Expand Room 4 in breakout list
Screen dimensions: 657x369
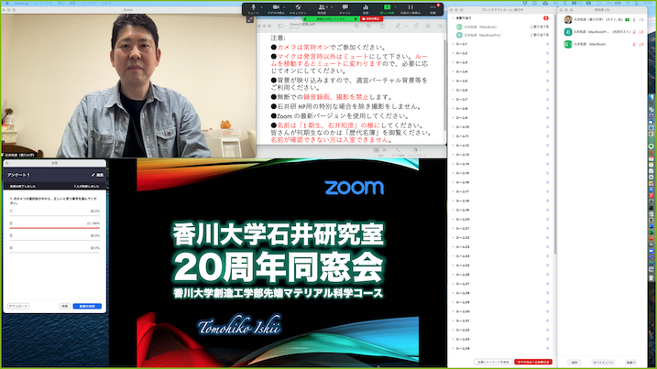tap(454, 71)
